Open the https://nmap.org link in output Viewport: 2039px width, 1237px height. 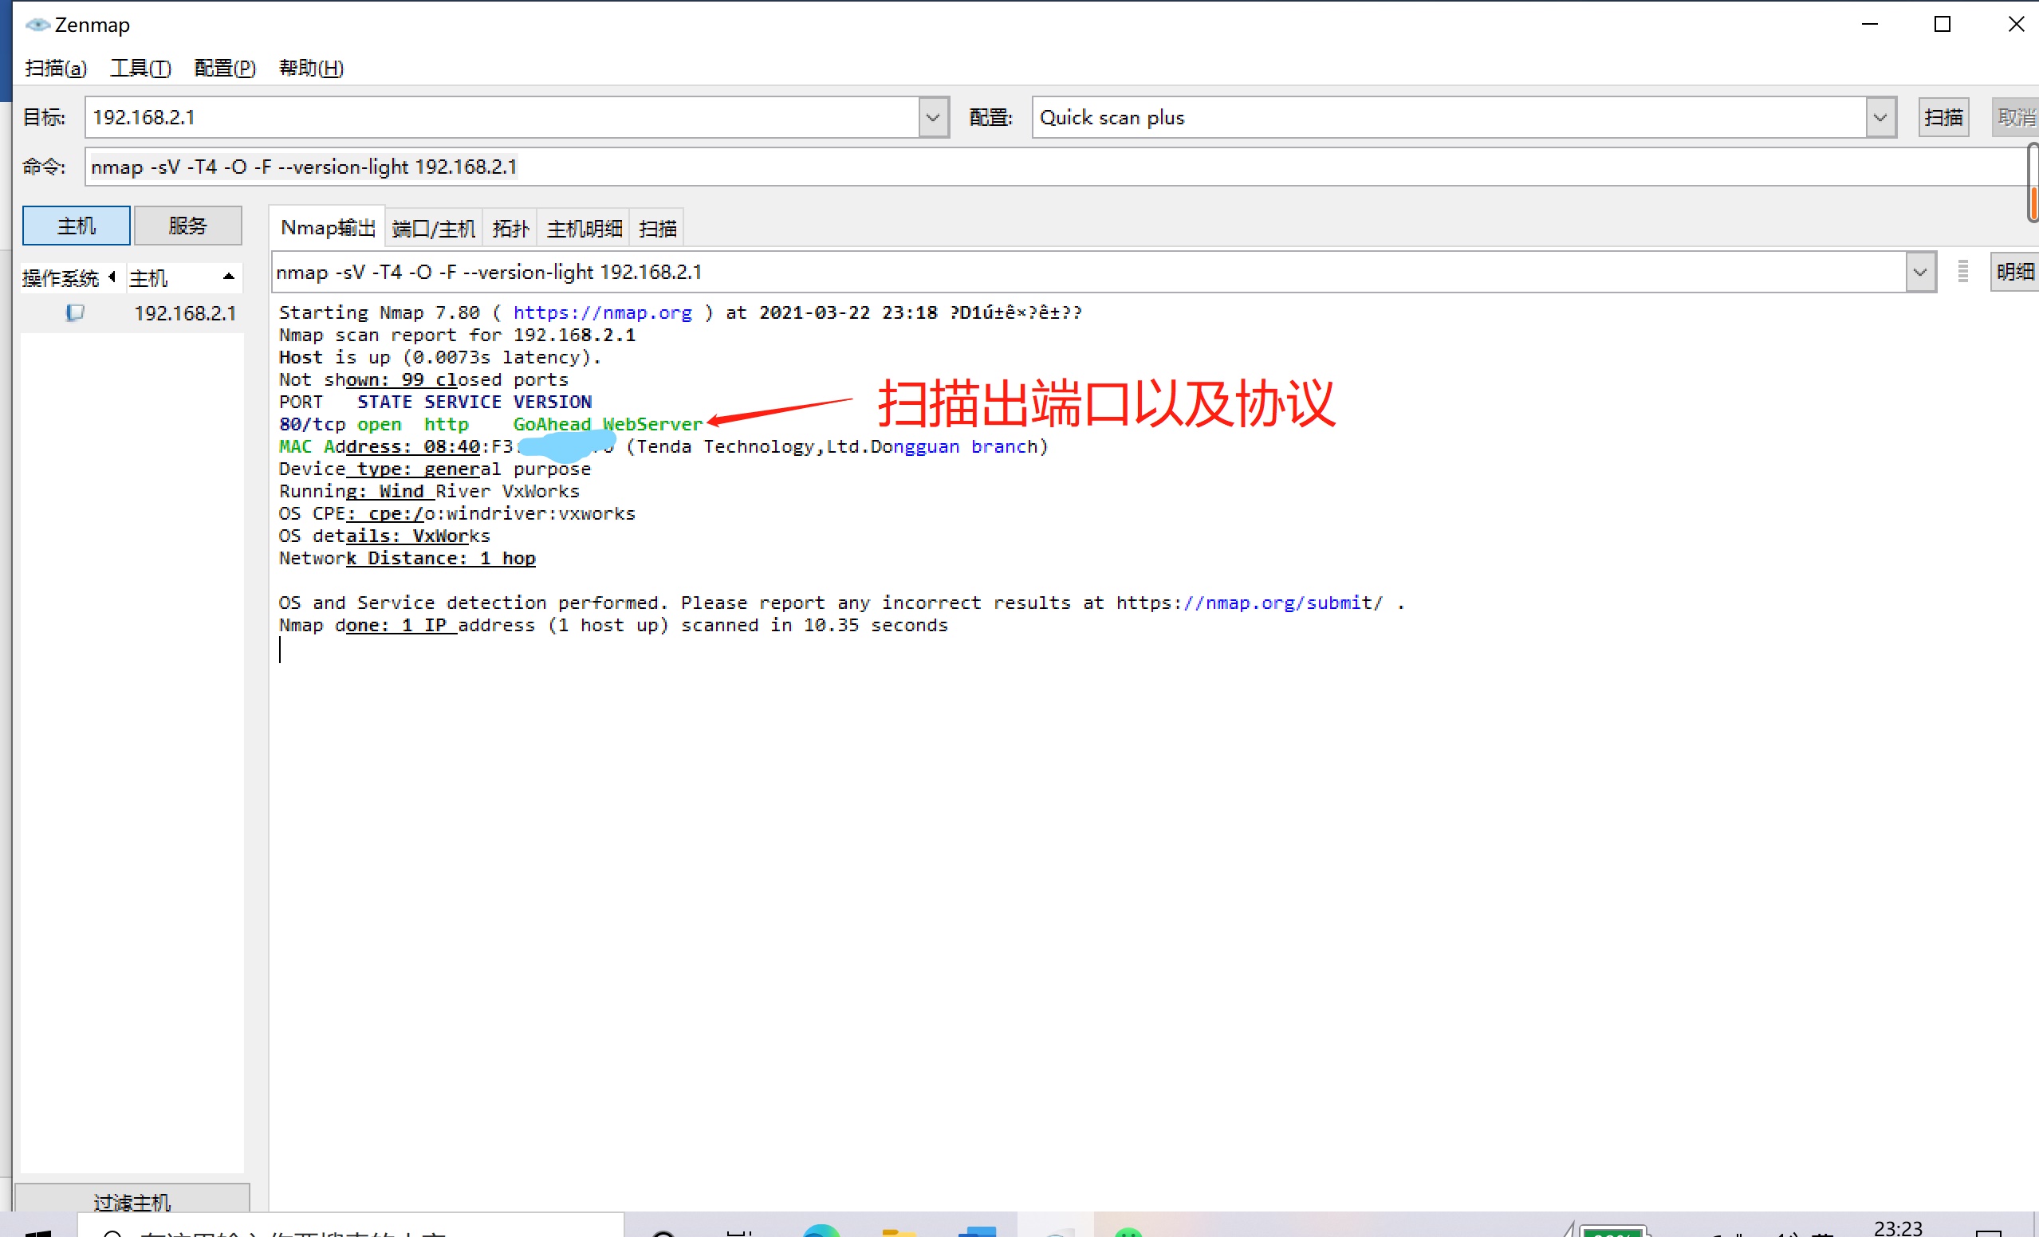tap(602, 312)
